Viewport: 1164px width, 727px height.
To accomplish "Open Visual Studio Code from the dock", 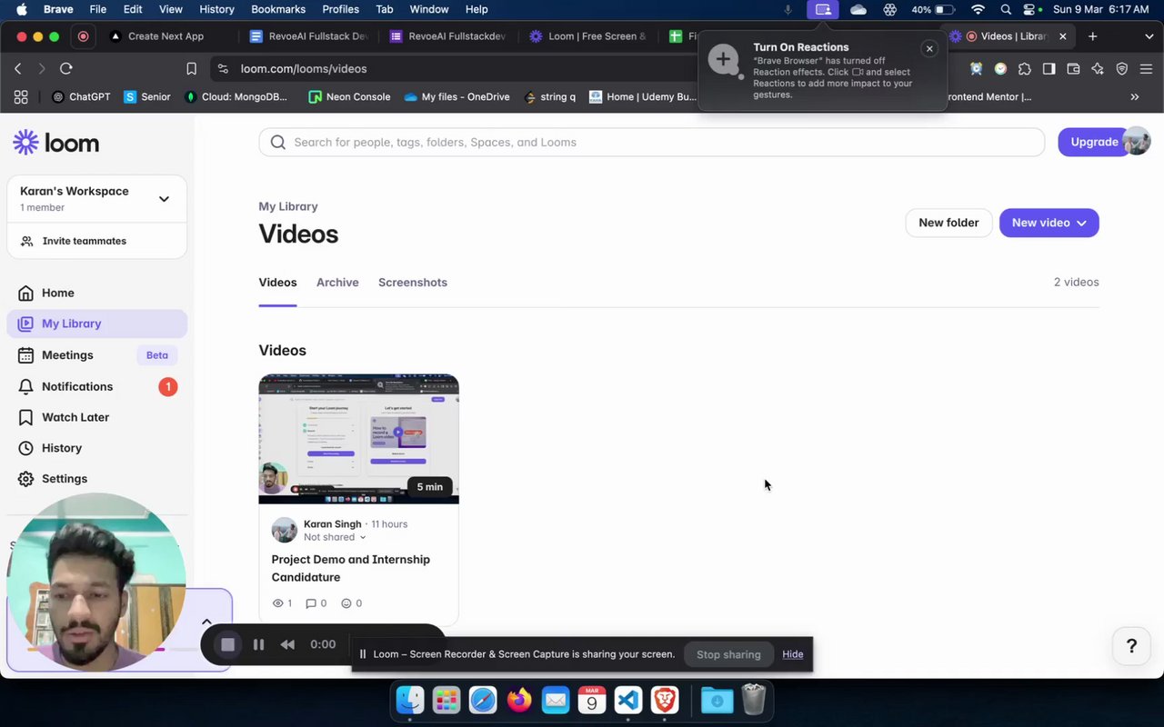I will point(628,700).
